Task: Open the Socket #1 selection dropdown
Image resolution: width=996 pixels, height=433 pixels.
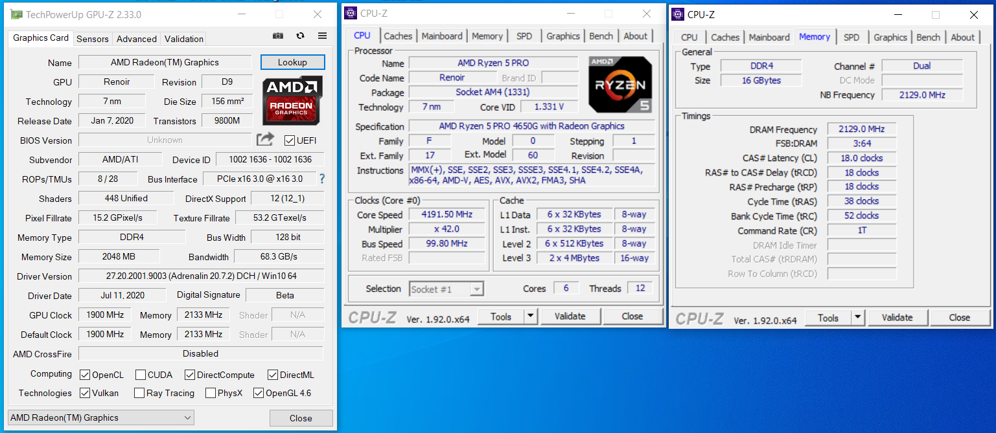Action: (446, 289)
